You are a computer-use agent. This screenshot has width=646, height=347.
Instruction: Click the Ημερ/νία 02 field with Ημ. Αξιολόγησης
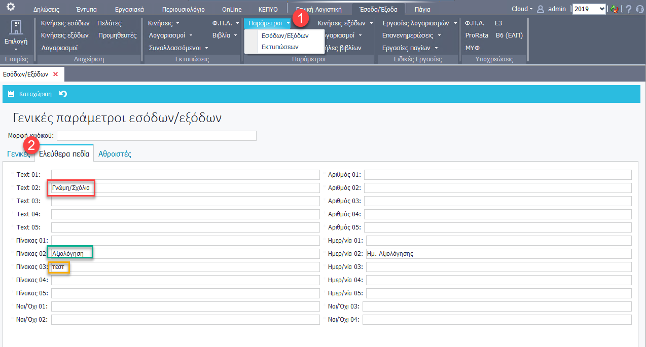498,254
